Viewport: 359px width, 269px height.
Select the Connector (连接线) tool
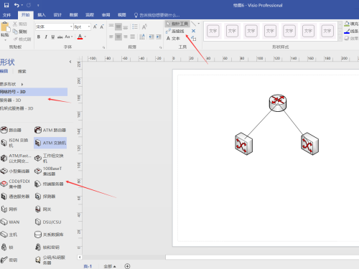[175, 31]
